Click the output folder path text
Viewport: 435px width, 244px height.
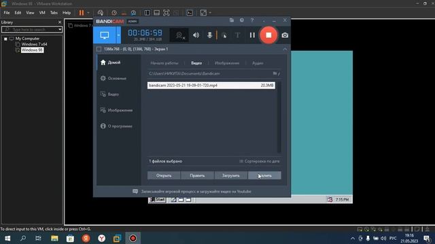point(184,74)
